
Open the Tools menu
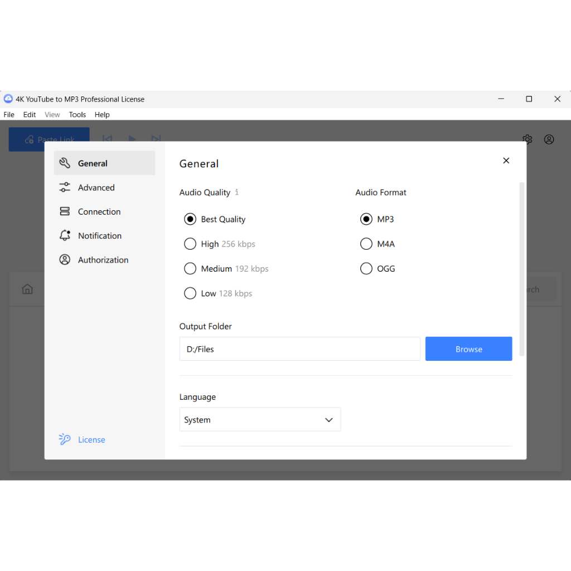click(x=78, y=115)
